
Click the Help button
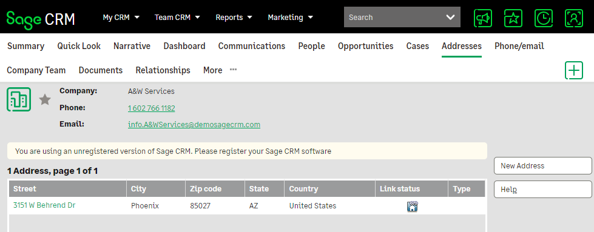(x=543, y=189)
